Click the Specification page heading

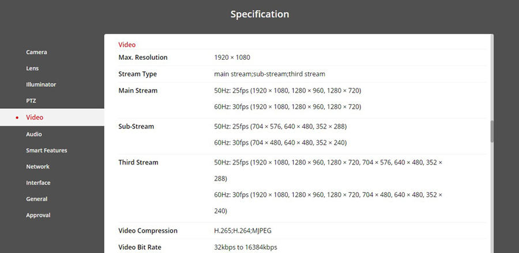click(x=259, y=14)
